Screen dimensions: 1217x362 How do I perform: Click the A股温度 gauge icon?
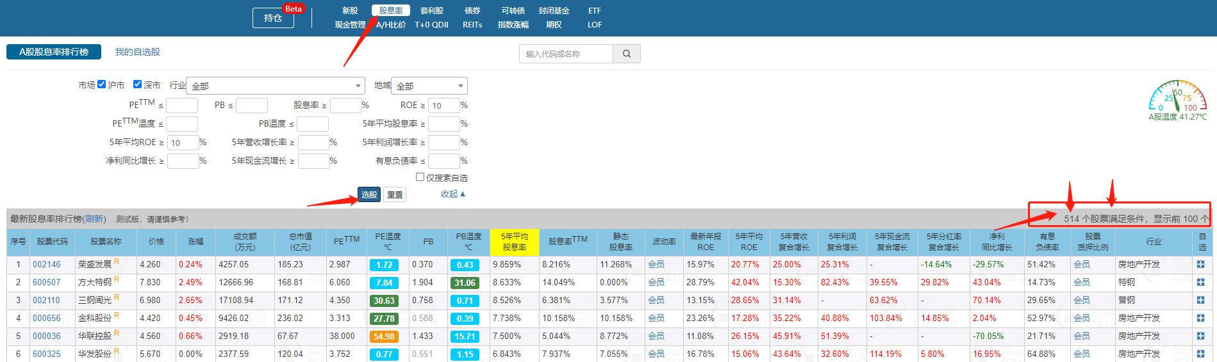coord(1177,97)
